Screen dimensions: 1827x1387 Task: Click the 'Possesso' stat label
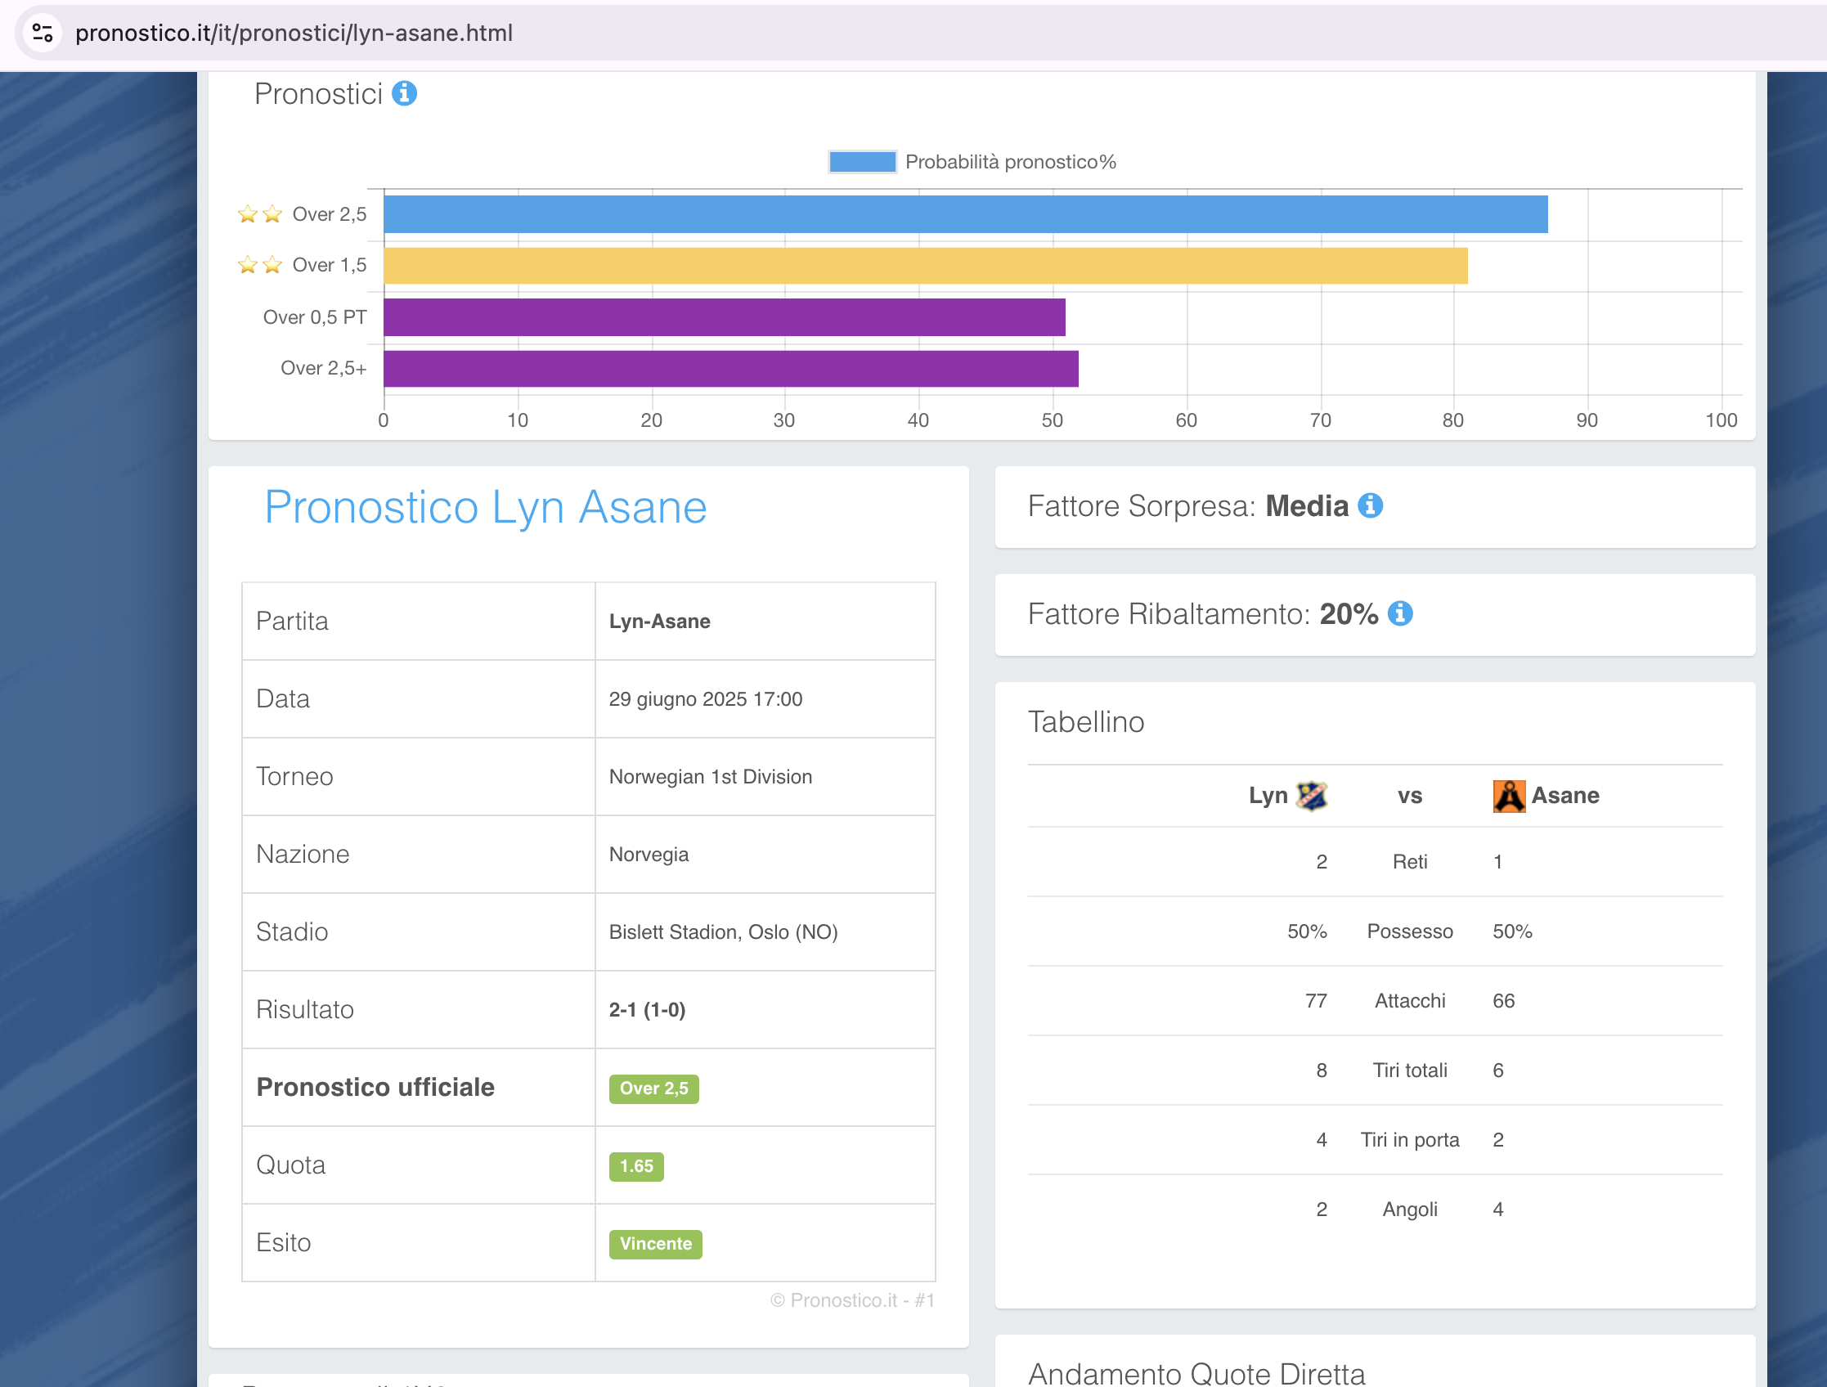1410,931
